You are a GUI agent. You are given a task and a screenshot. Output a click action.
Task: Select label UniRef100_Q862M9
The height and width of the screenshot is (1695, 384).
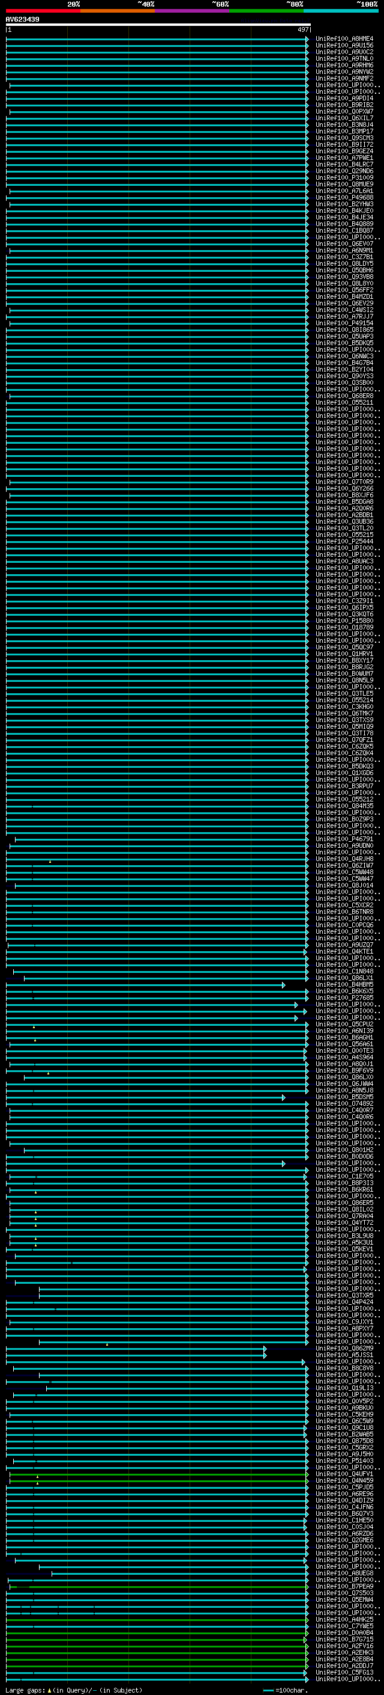pyautogui.click(x=344, y=1348)
